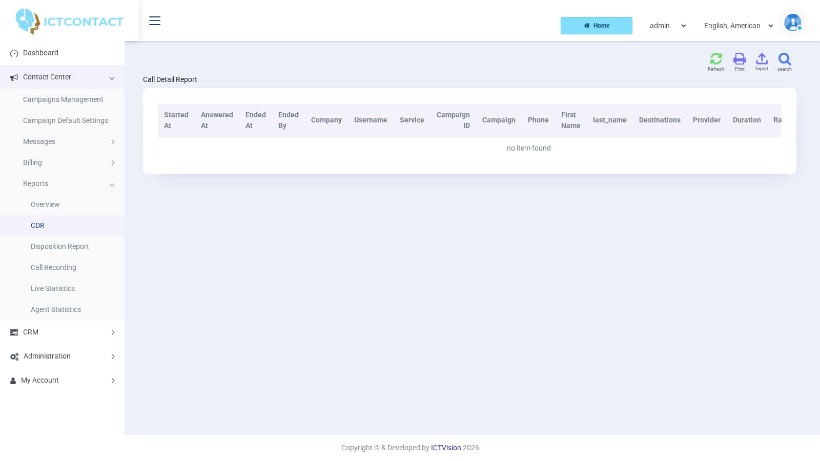Screen dimensions: 820x461
Task: Click the Home button
Action: click(597, 26)
